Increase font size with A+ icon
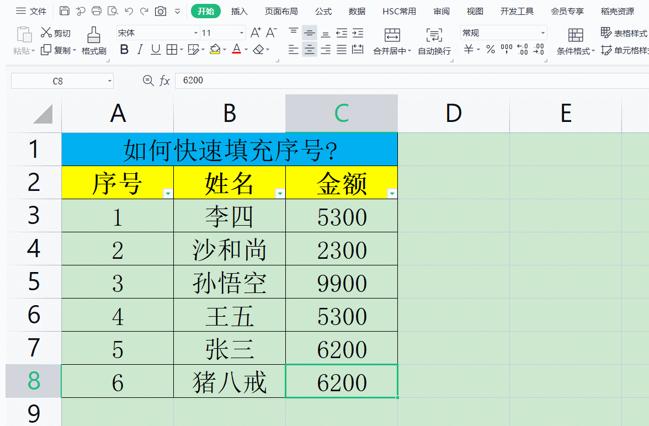Screen dimensions: 649x426 coord(256,33)
